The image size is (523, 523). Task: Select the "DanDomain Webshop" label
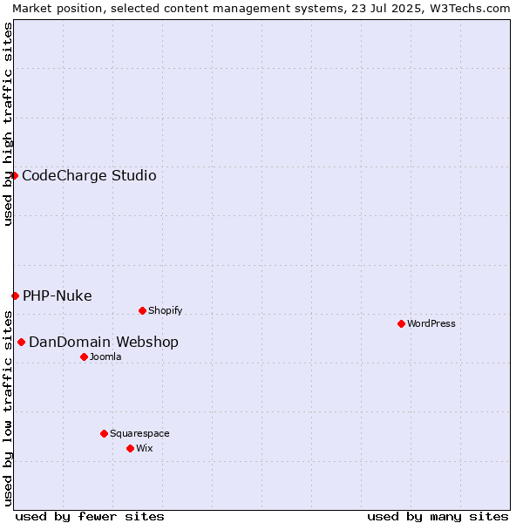point(104,343)
